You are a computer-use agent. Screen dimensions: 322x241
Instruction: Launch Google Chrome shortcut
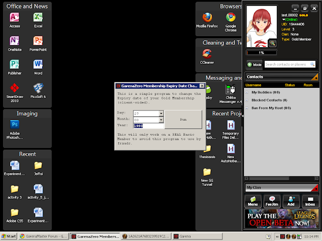[230, 22]
